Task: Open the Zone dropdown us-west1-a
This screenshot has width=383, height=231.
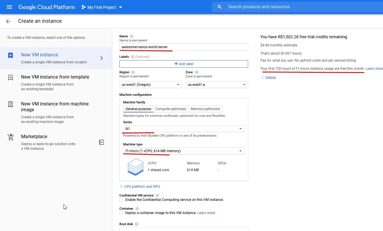Action: click(x=217, y=85)
